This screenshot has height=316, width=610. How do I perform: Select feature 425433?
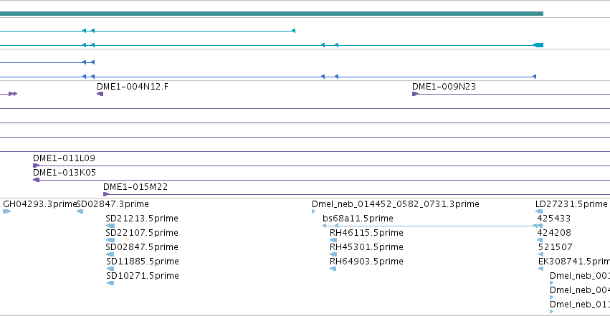coord(554,219)
